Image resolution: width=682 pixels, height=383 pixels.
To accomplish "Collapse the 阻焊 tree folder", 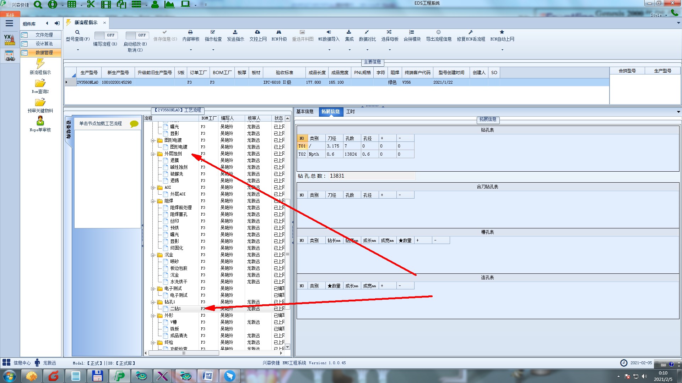I will [153, 201].
